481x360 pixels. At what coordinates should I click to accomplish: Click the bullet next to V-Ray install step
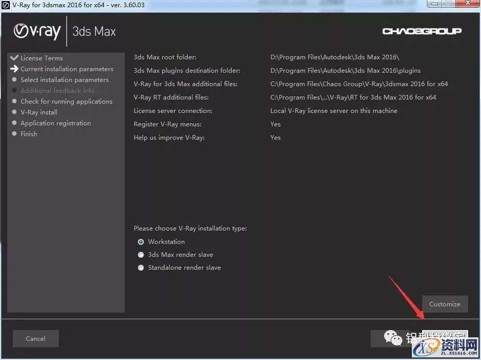[14, 112]
